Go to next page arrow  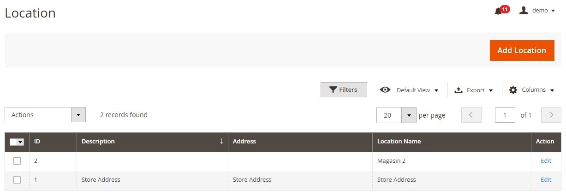551,115
